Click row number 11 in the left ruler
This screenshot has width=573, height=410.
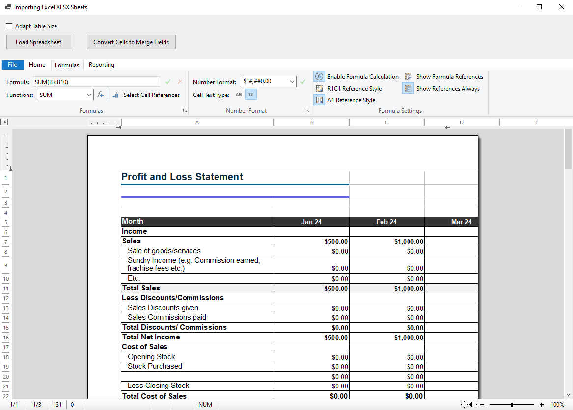(6, 289)
